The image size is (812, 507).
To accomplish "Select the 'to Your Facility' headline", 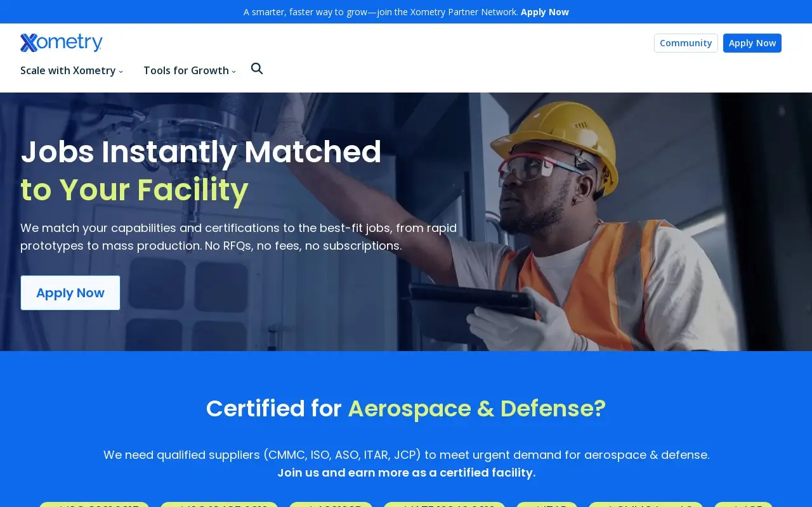I will (x=134, y=190).
